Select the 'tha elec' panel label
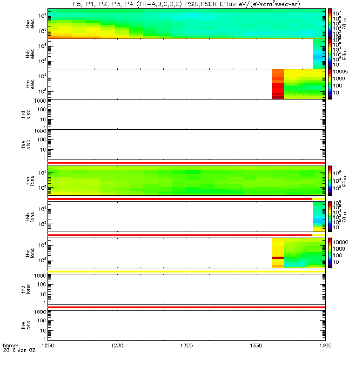Viewport: 349px width, 372px height. 30,24
